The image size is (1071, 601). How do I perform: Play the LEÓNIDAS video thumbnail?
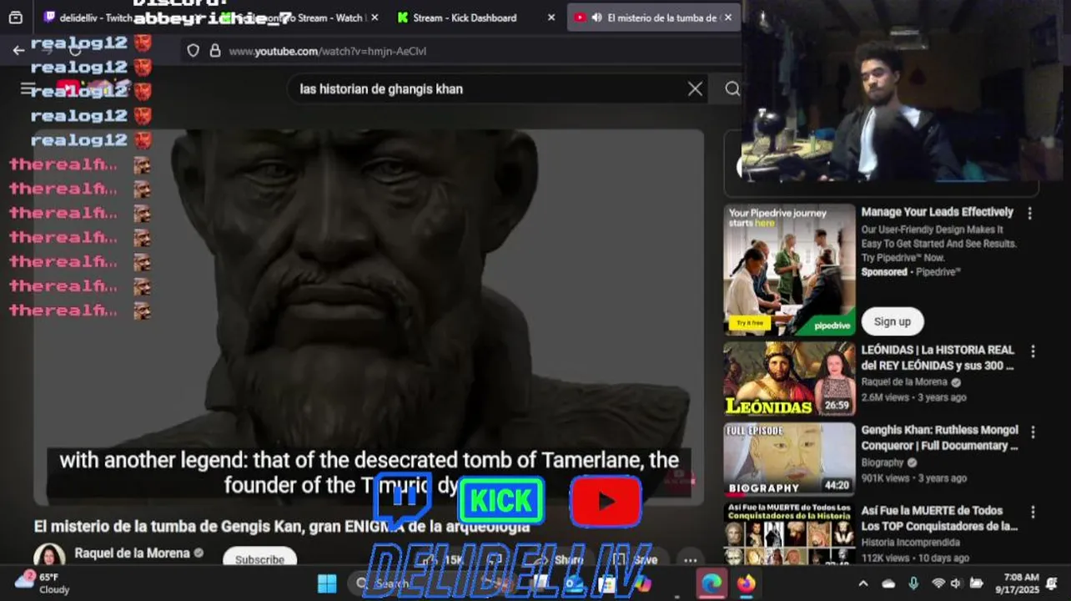point(789,378)
